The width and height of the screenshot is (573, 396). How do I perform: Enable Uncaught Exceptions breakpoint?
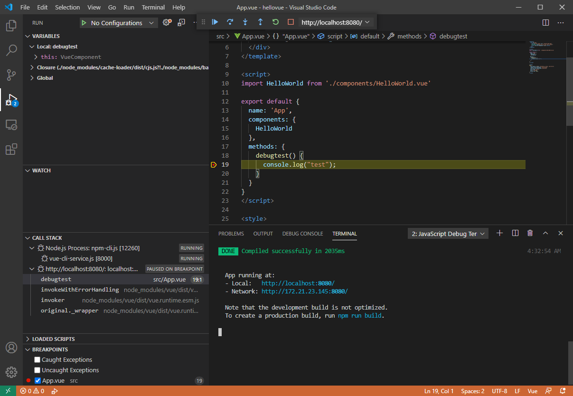tap(38, 370)
